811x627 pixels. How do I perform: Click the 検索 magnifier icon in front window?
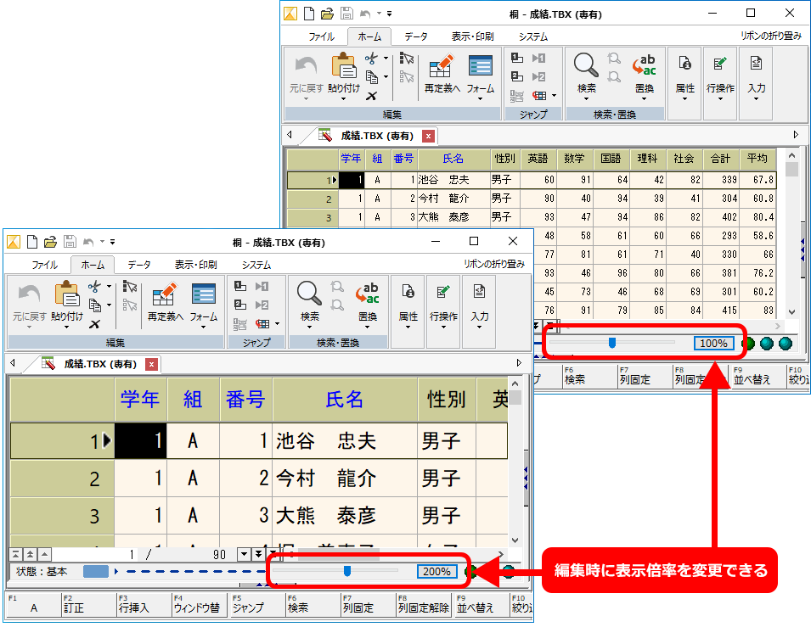click(310, 294)
